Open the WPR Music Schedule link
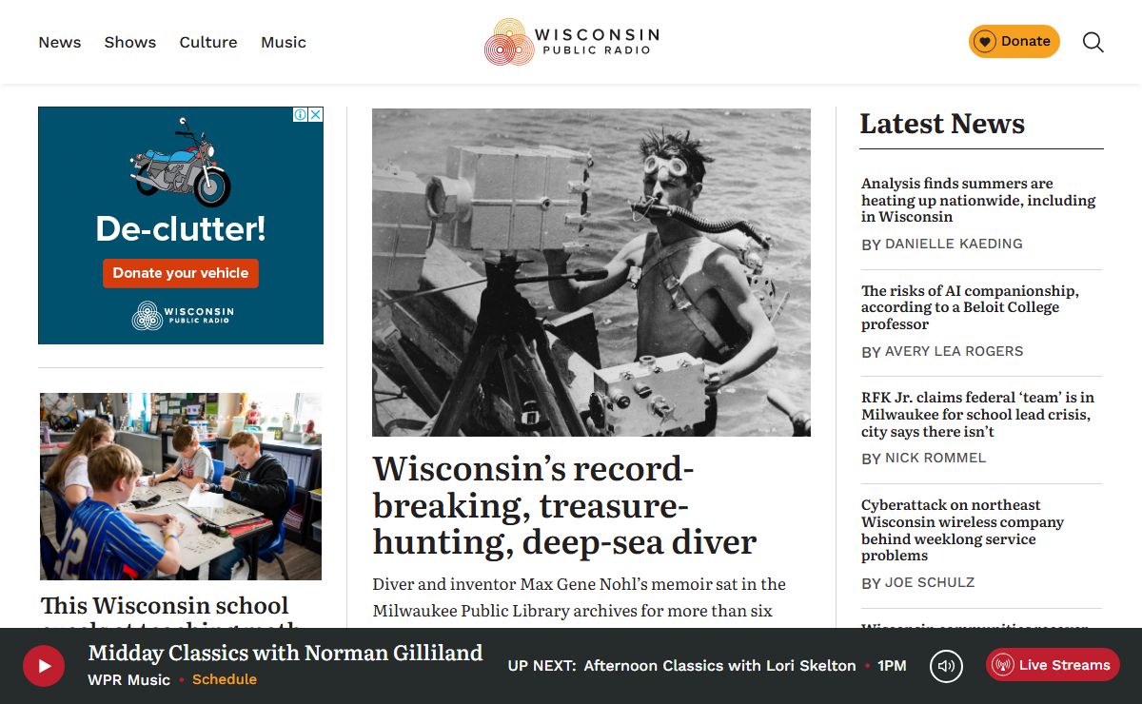The image size is (1142, 704). 225,679
